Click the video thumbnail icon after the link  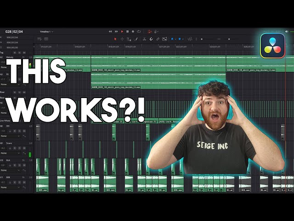click(x=164, y=39)
